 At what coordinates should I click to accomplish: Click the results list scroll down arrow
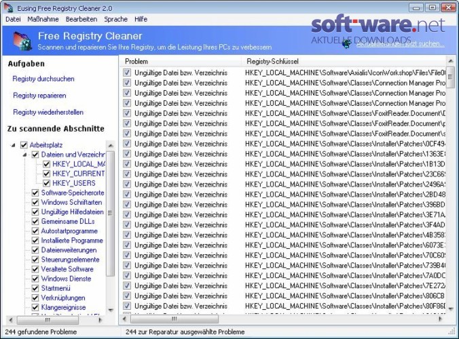coord(450,309)
